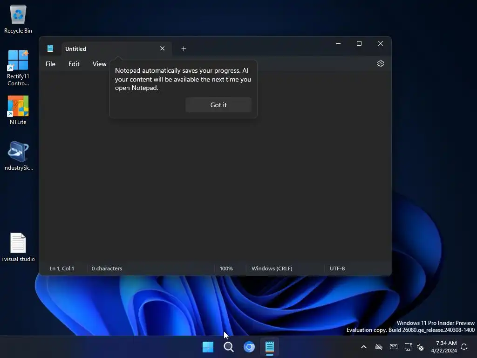Select the Rectify11 Control desktop shortcut
The height and width of the screenshot is (358, 477).
18,68
